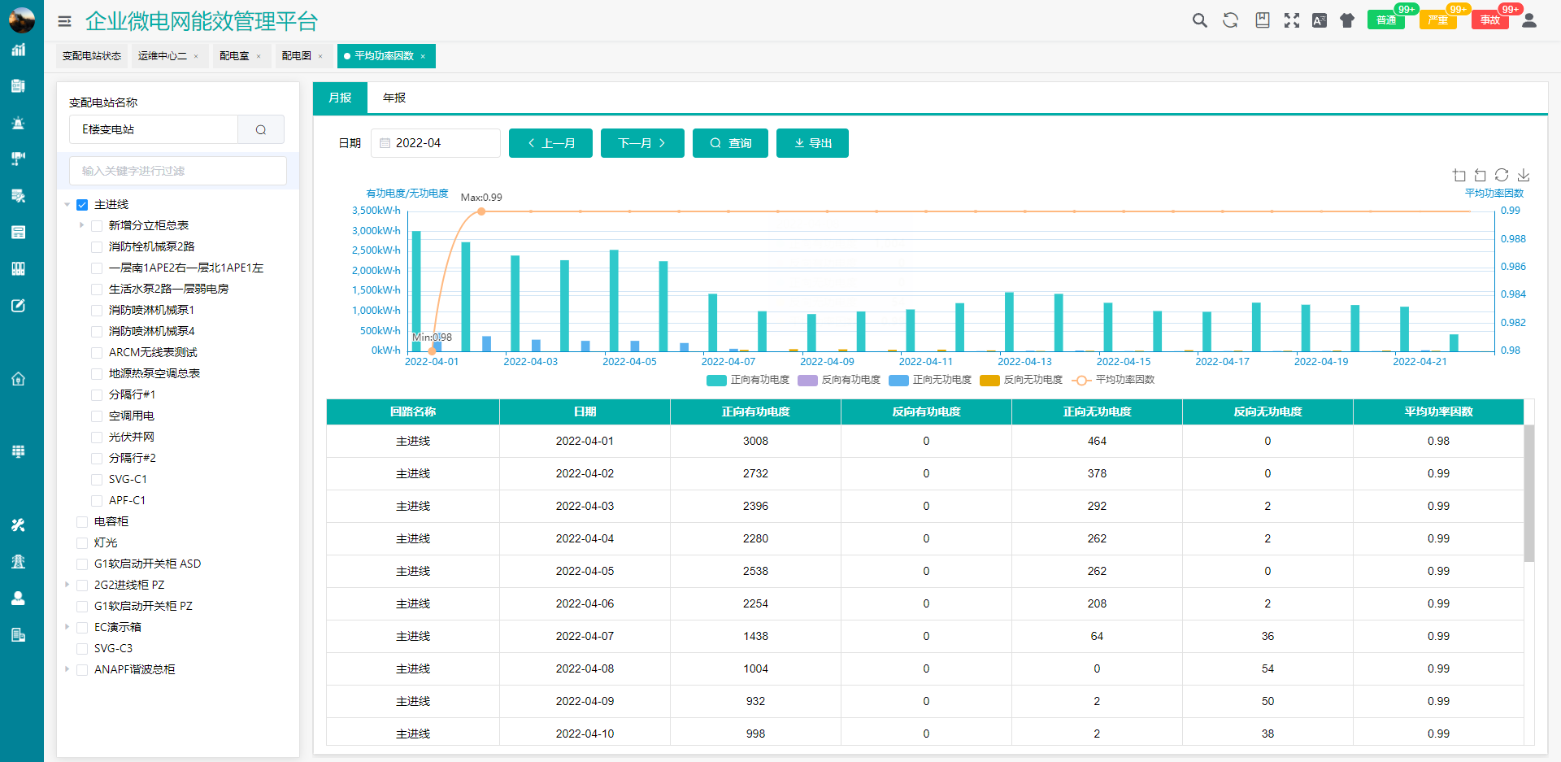The image size is (1561, 762).
Task: Toggle the hamburger menu to collapse the sidebar
Action: coord(64,21)
